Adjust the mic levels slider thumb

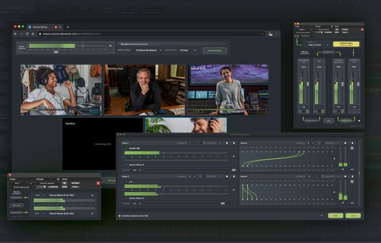56,52
